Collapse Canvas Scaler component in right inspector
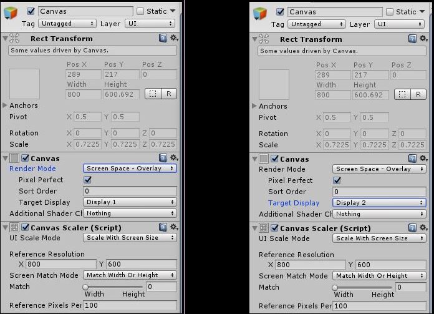Image resolution: width=434 pixels, height=314 pixels. (254, 228)
